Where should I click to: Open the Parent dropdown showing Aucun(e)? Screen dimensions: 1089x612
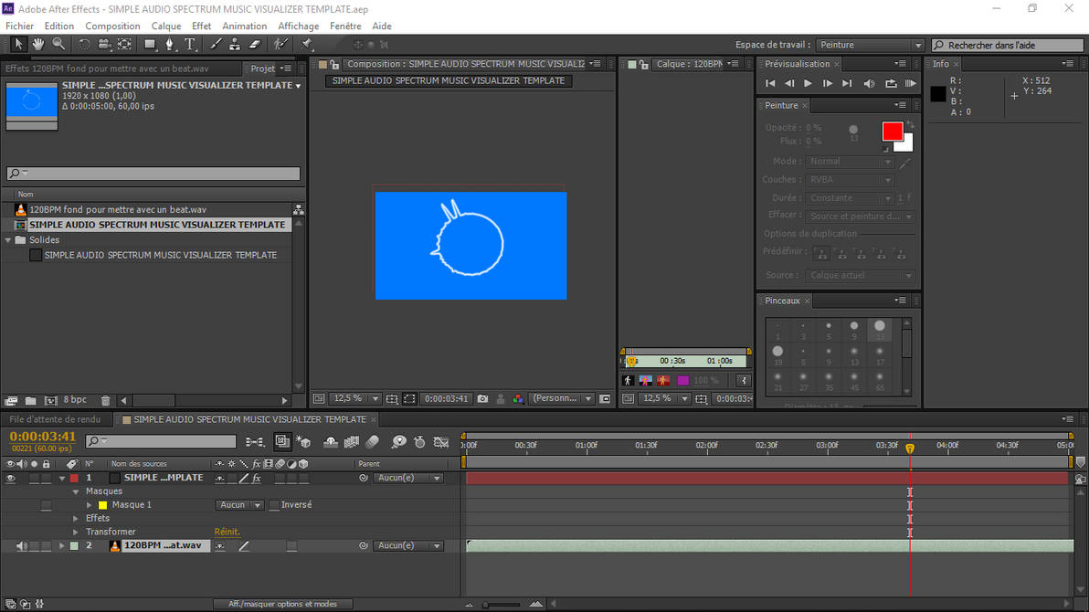[409, 477]
